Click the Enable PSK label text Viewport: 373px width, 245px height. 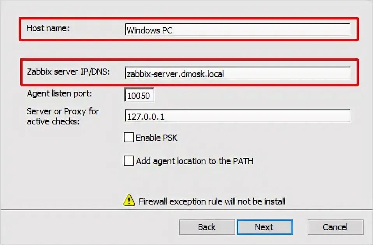click(157, 138)
